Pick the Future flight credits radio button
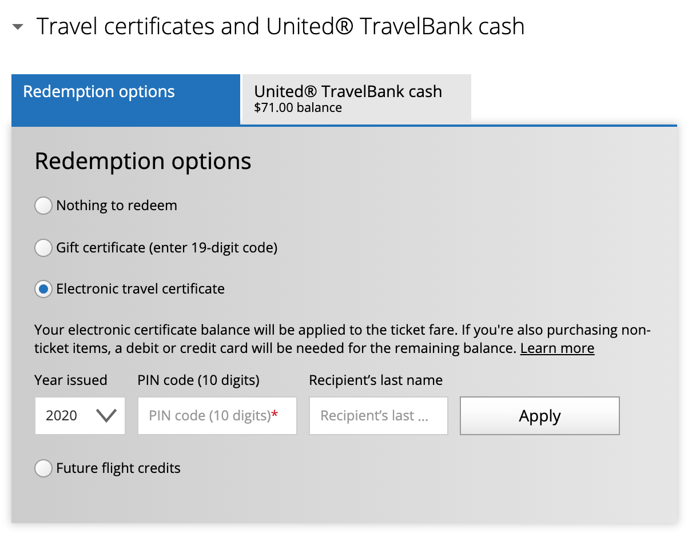 click(x=43, y=469)
